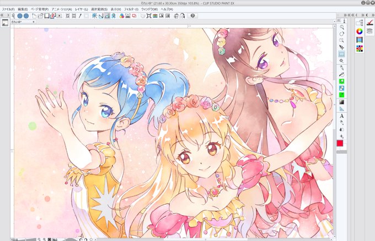The width and height of the screenshot is (375, 241).
Task: Click the colored circles icon in command bar
Action: [122, 16]
